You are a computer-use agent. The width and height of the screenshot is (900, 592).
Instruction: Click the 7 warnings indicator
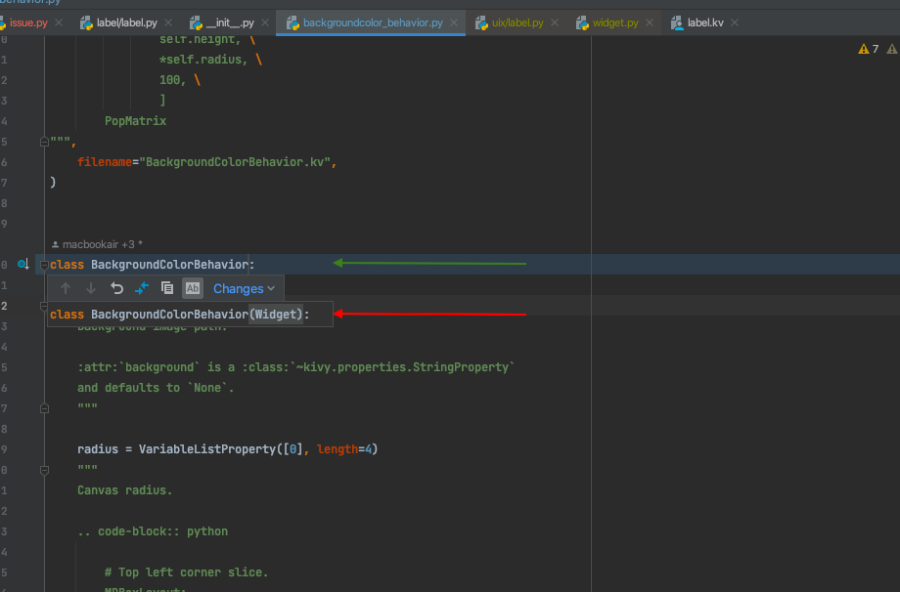869,49
